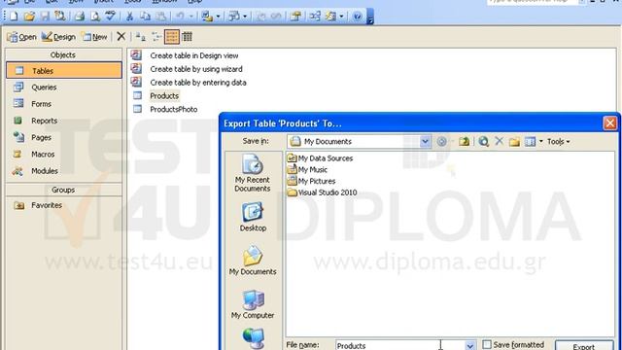
Task: Open the File name dropdown arrow
Action: pyautogui.click(x=470, y=345)
